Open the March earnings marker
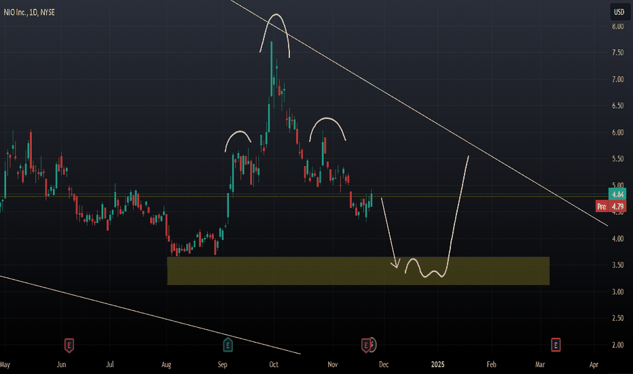Screen dimensions: 633x374 pyautogui.click(x=556, y=345)
